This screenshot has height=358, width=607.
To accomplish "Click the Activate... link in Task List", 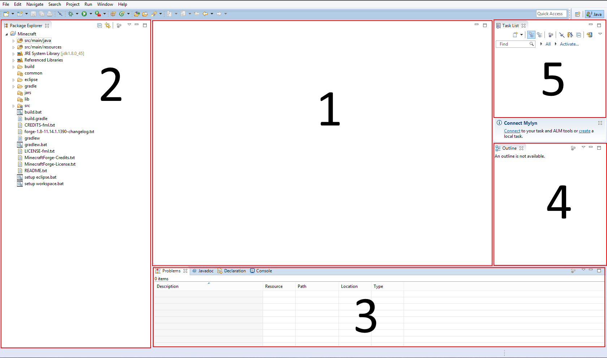I will [x=569, y=44].
